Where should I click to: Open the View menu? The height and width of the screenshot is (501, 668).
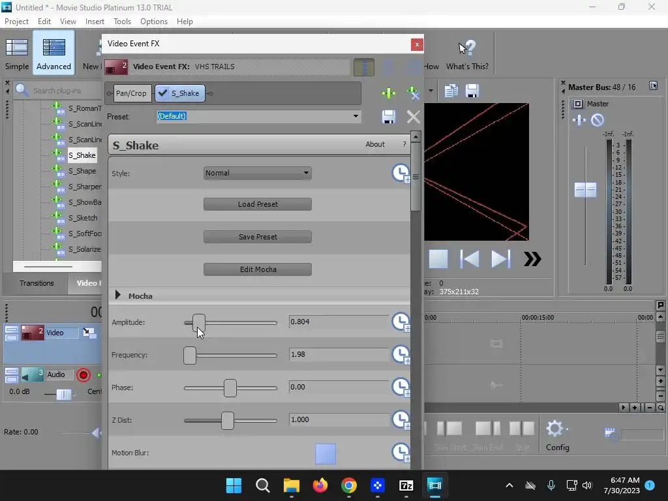point(68,22)
